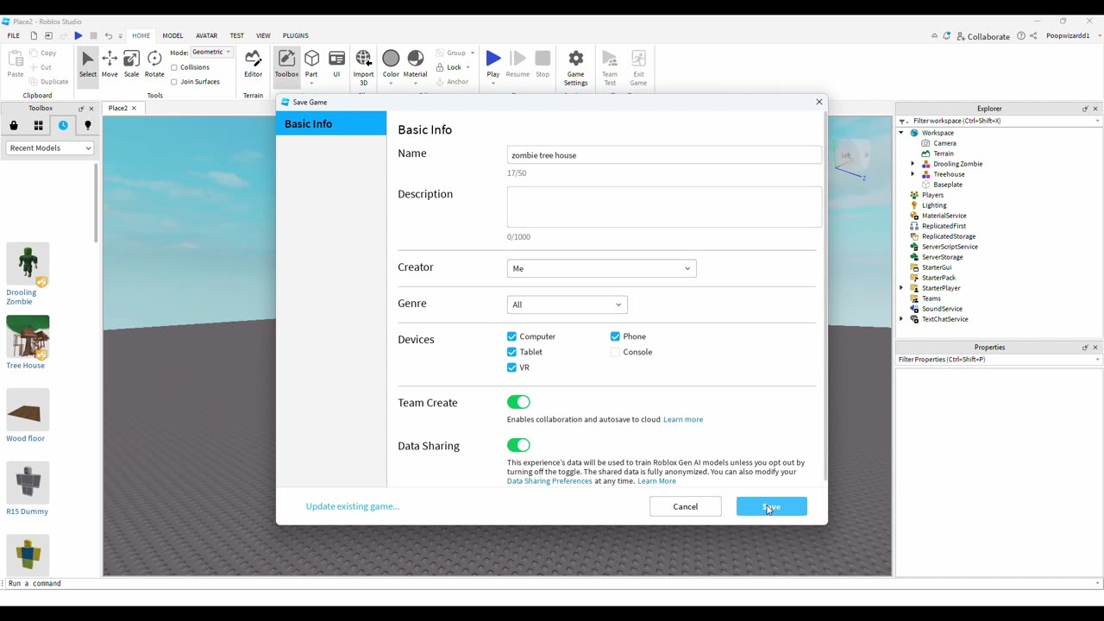The image size is (1104, 621).
Task: Select Tree House model thumbnail
Action: point(28,337)
